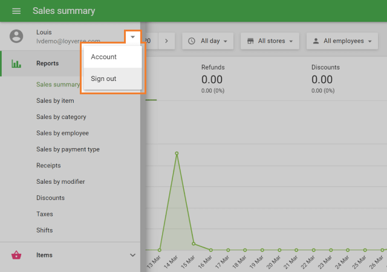Collapse the account dropdown arrow
This screenshot has height=272, width=387.
tap(132, 37)
